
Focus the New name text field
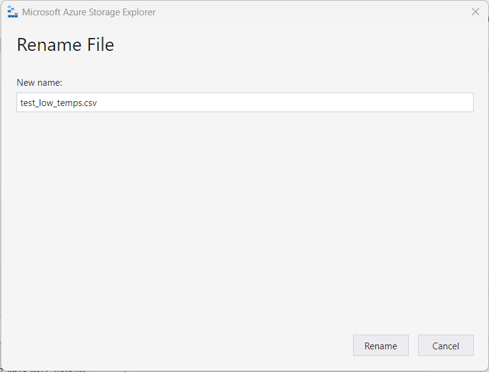245,102
